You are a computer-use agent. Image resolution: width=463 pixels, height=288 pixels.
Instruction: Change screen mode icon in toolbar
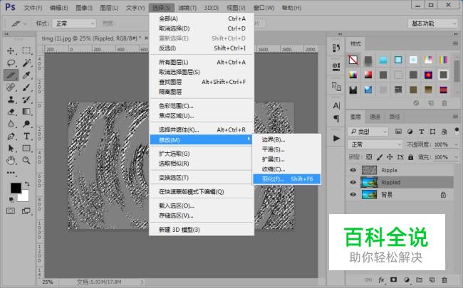tap(26, 210)
